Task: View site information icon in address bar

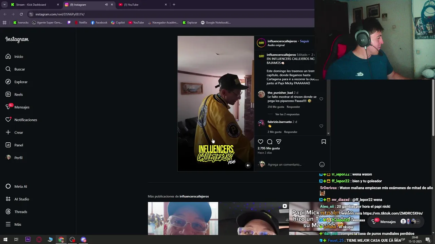Action: (x=31, y=14)
